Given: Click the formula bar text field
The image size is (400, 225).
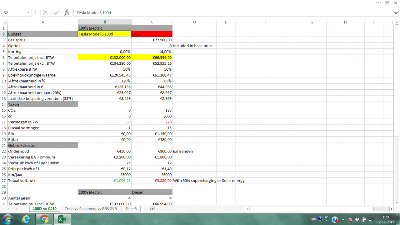Looking at the screenshot, I should pos(233,13).
